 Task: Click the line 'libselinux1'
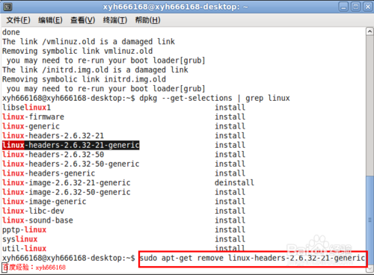click(x=26, y=108)
